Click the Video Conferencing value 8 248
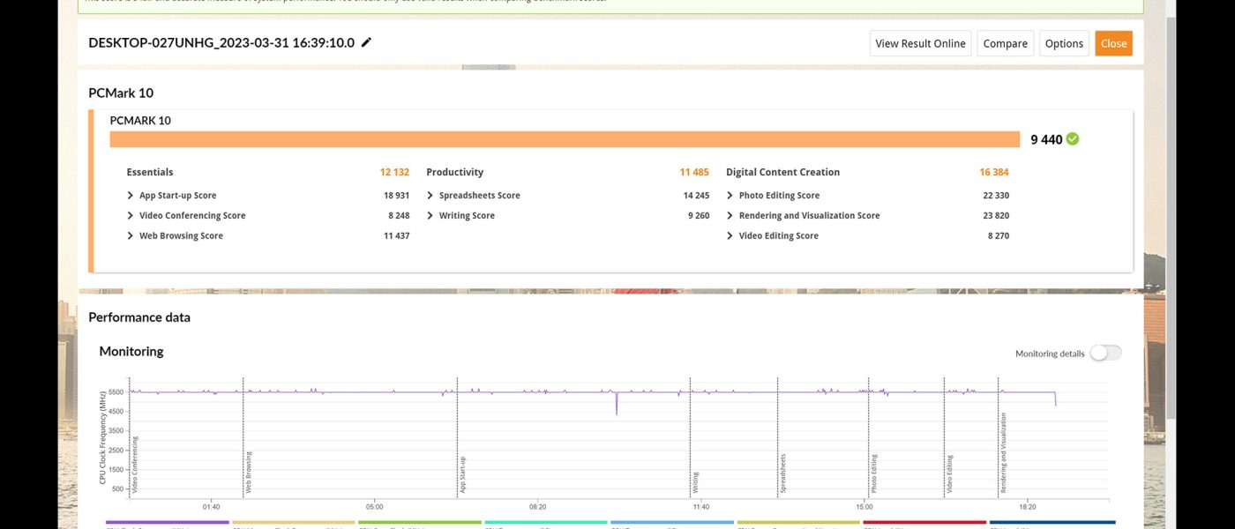The image size is (1235, 529). tap(399, 215)
